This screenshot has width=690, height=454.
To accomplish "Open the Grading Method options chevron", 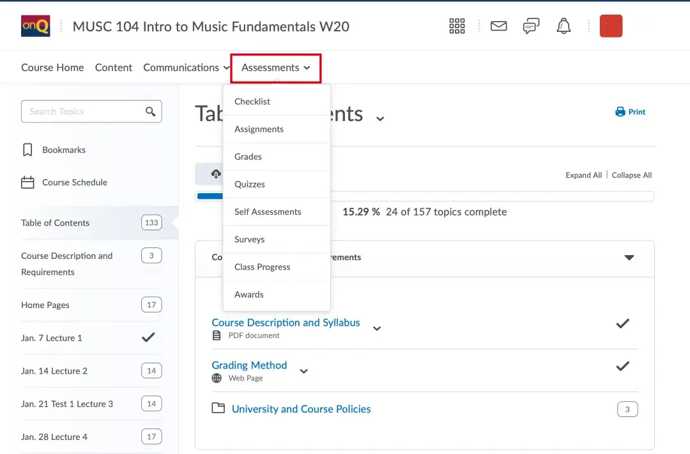I will coord(304,371).
